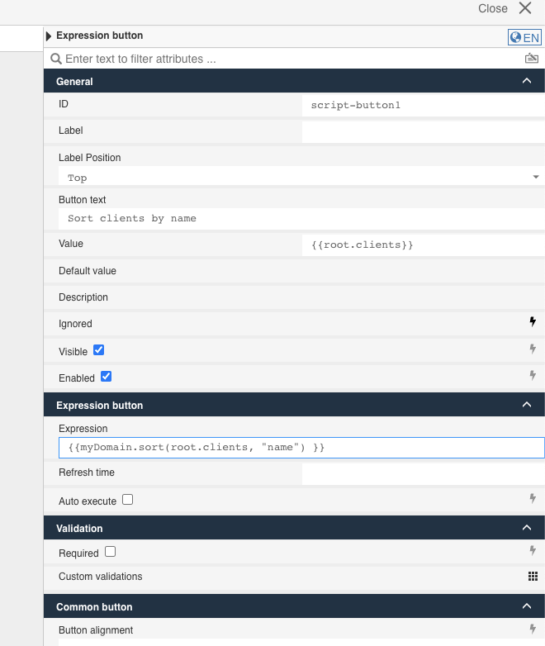Click the lightning icon in the Required row
This screenshot has width=545, height=646.
point(533,550)
